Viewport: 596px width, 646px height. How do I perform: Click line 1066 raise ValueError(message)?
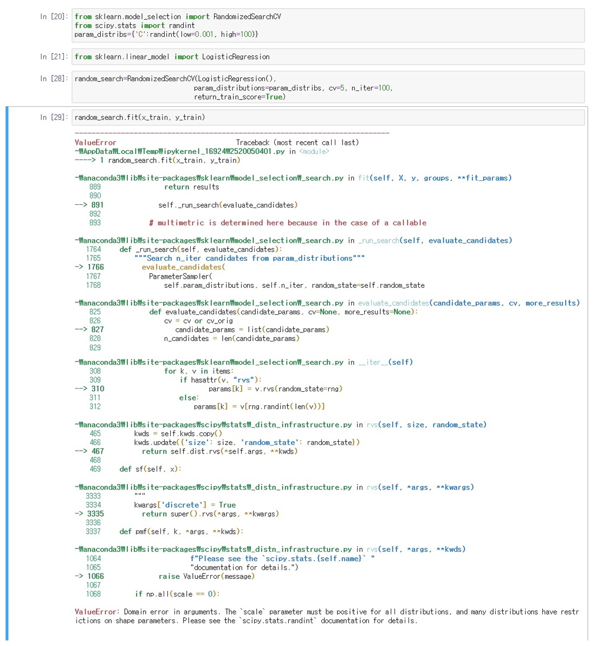click(x=207, y=577)
